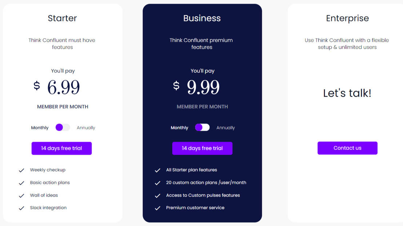Toggle Starter plan billing switch
Screen dimensions: 403x226
tap(63, 127)
